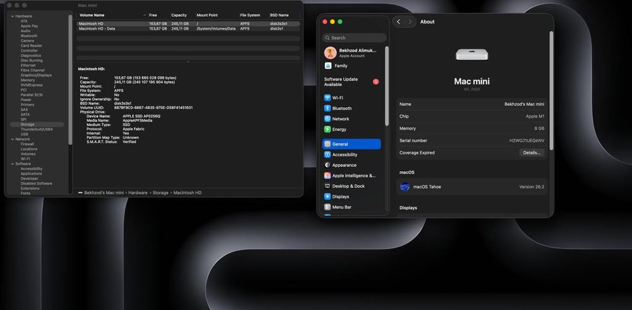This screenshot has height=310, width=632.
Task: Select the Macintosh HD volume row
Action: coord(188,24)
